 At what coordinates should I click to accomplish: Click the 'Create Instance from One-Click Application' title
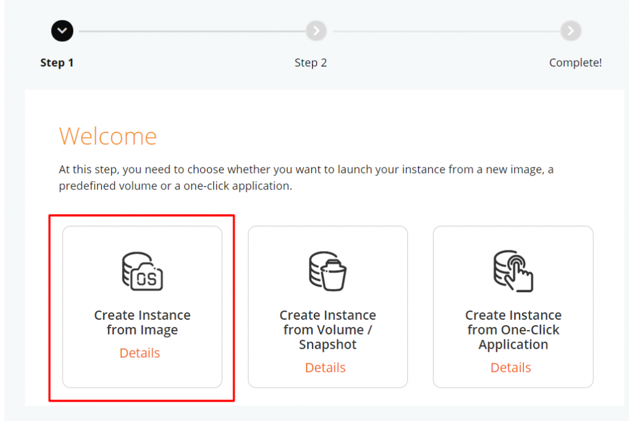click(513, 330)
